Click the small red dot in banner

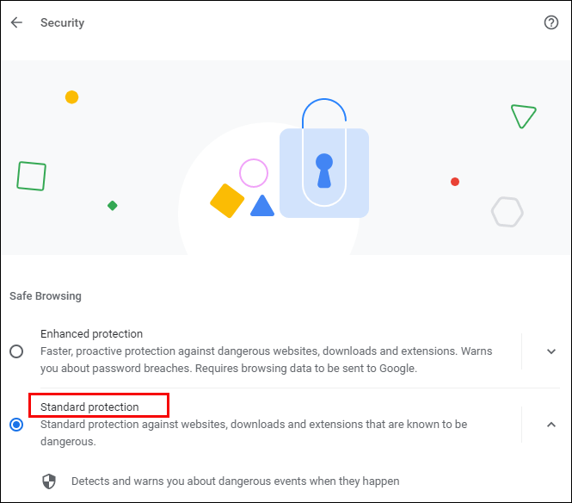point(455,182)
